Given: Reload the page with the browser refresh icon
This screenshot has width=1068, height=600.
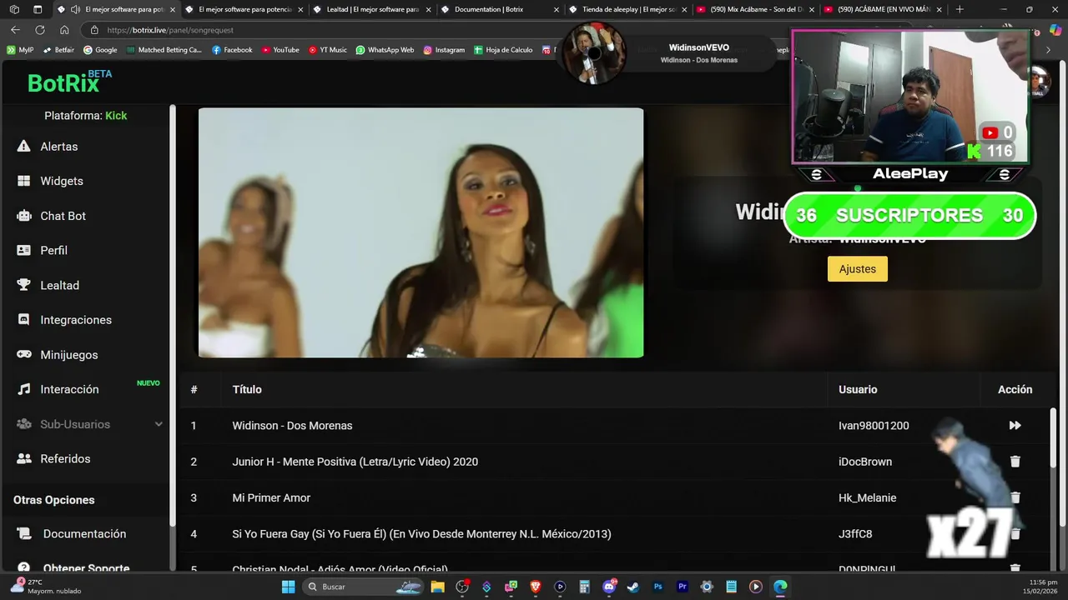Looking at the screenshot, I should [x=39, y=29].
